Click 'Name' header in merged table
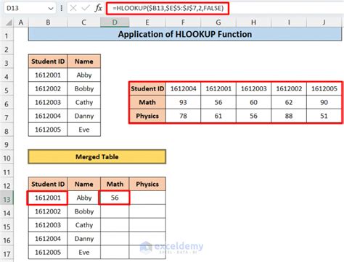 (x=84, y=184)
